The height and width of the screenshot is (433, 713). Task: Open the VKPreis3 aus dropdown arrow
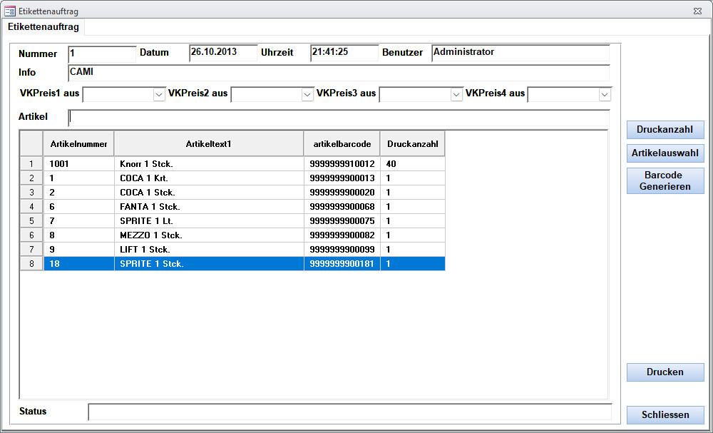click(456, 95)
